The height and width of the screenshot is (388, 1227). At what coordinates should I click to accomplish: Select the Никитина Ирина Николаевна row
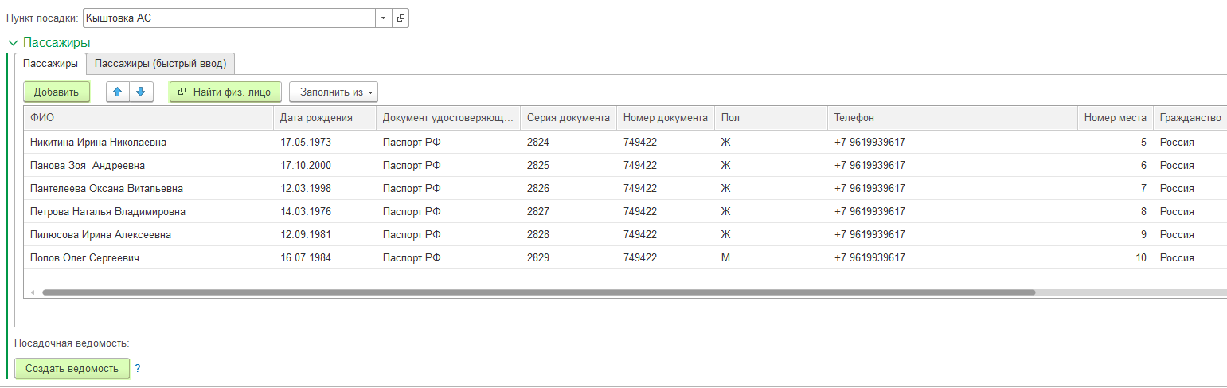(99, 143)
